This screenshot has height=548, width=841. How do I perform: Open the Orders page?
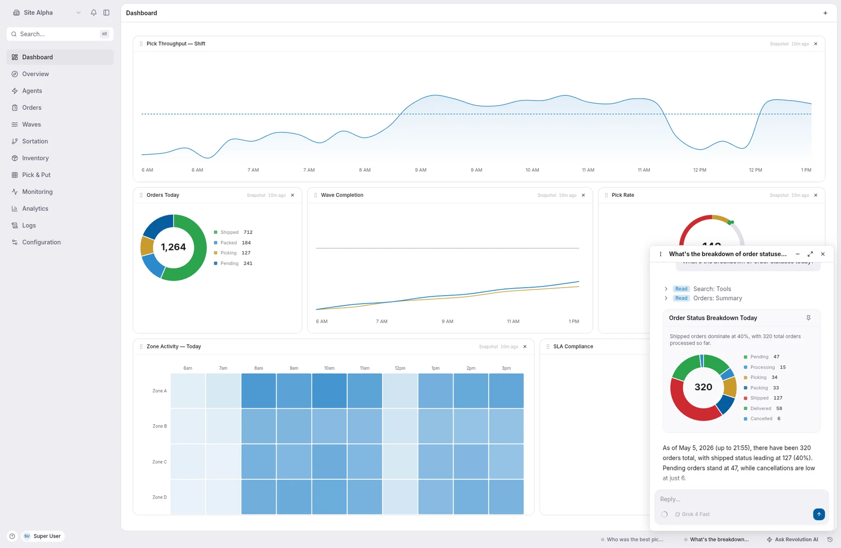(60, 108)
